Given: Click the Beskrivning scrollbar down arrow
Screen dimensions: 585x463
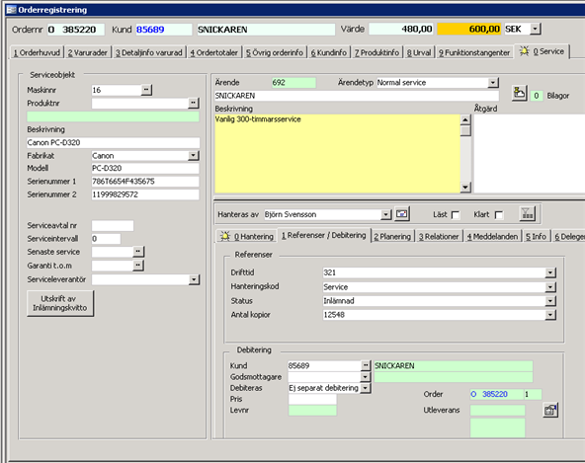Looking at the screenshot, I should click(x=465, y=188).
